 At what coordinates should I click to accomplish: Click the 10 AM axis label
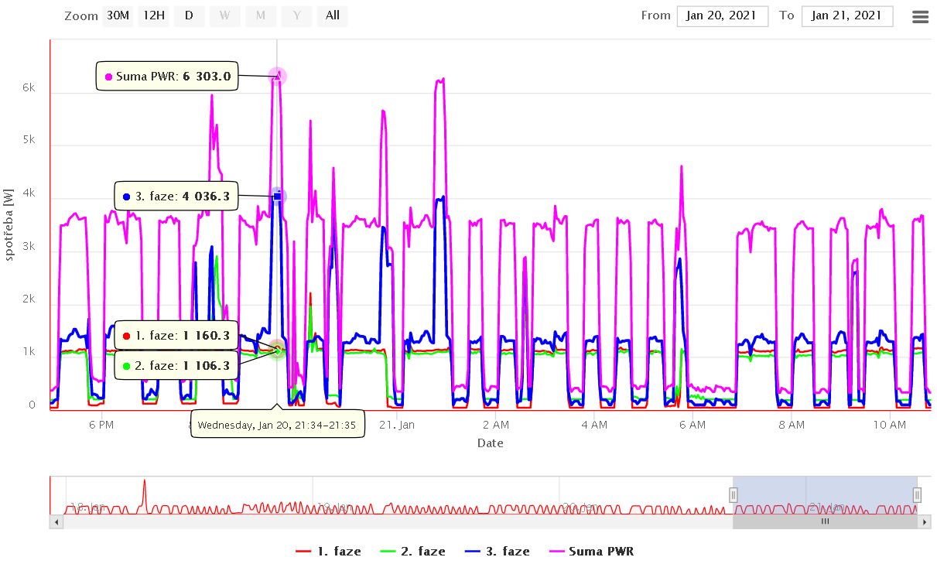[x=889, y=425]
